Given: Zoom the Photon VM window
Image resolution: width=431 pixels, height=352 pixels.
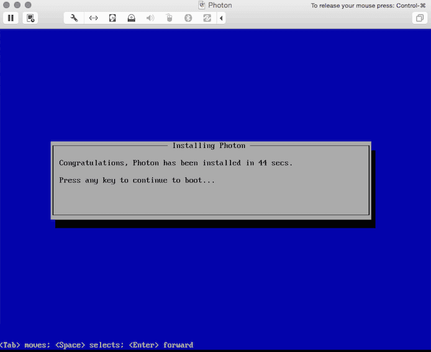Looking at the screenshot, I should coord(28,5).
